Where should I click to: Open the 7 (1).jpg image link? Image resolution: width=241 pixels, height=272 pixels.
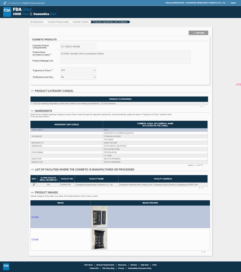(35, 239)
